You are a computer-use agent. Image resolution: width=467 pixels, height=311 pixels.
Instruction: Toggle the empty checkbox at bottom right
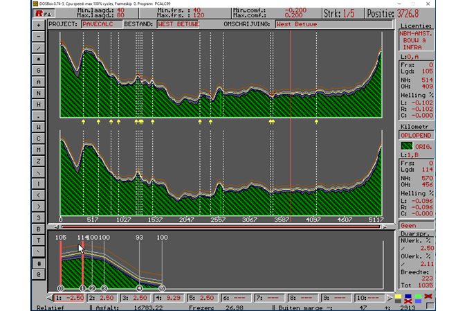click(430, 305)
